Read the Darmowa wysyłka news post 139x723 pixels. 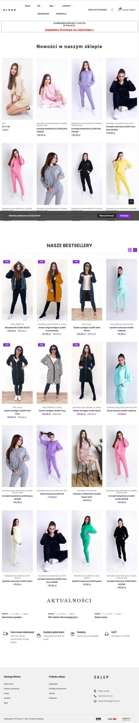(x=12, y=617)
